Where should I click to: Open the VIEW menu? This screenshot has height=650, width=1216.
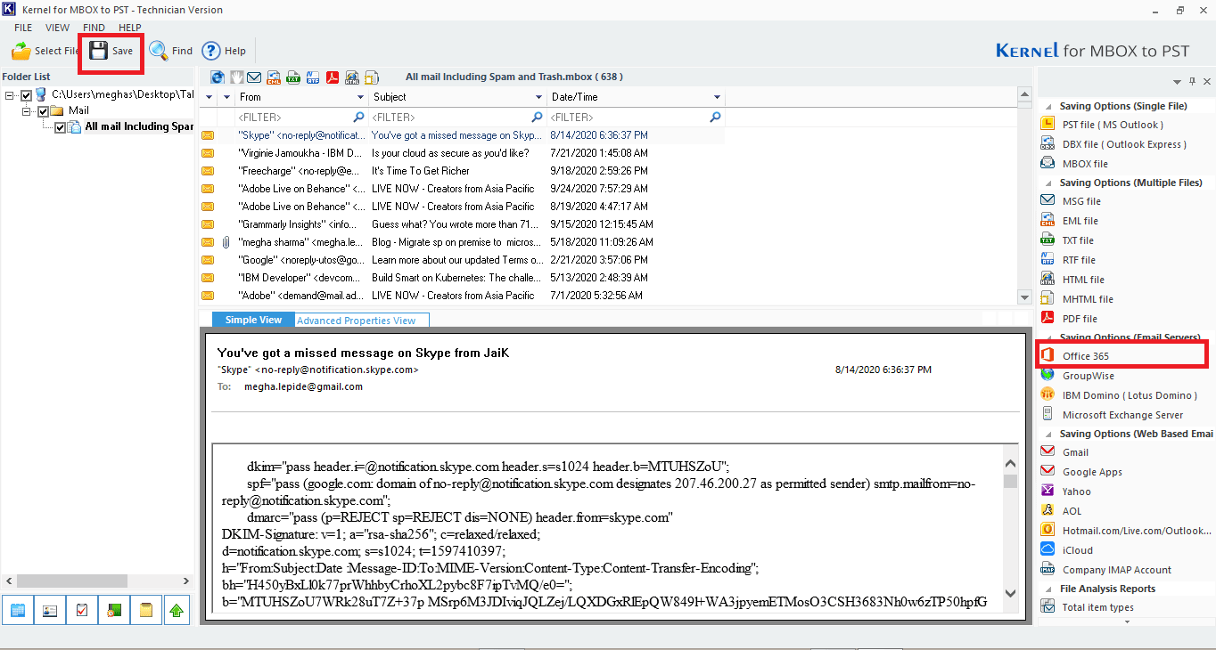tap(58, 28)
